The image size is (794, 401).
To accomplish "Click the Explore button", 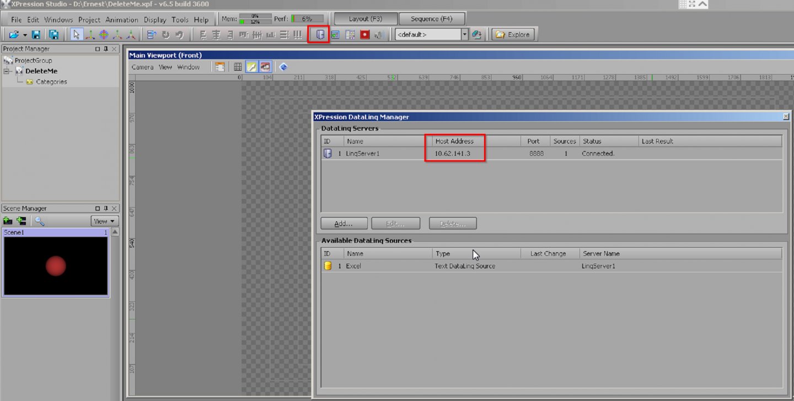I will point(513,35).
